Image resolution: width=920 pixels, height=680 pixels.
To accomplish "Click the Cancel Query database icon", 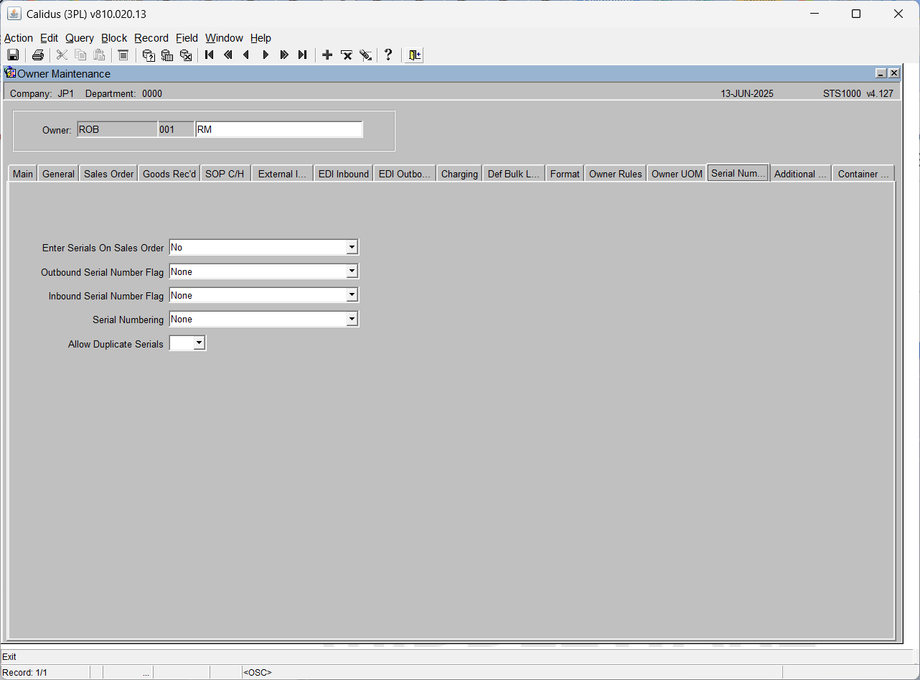I will coord(186,55).
